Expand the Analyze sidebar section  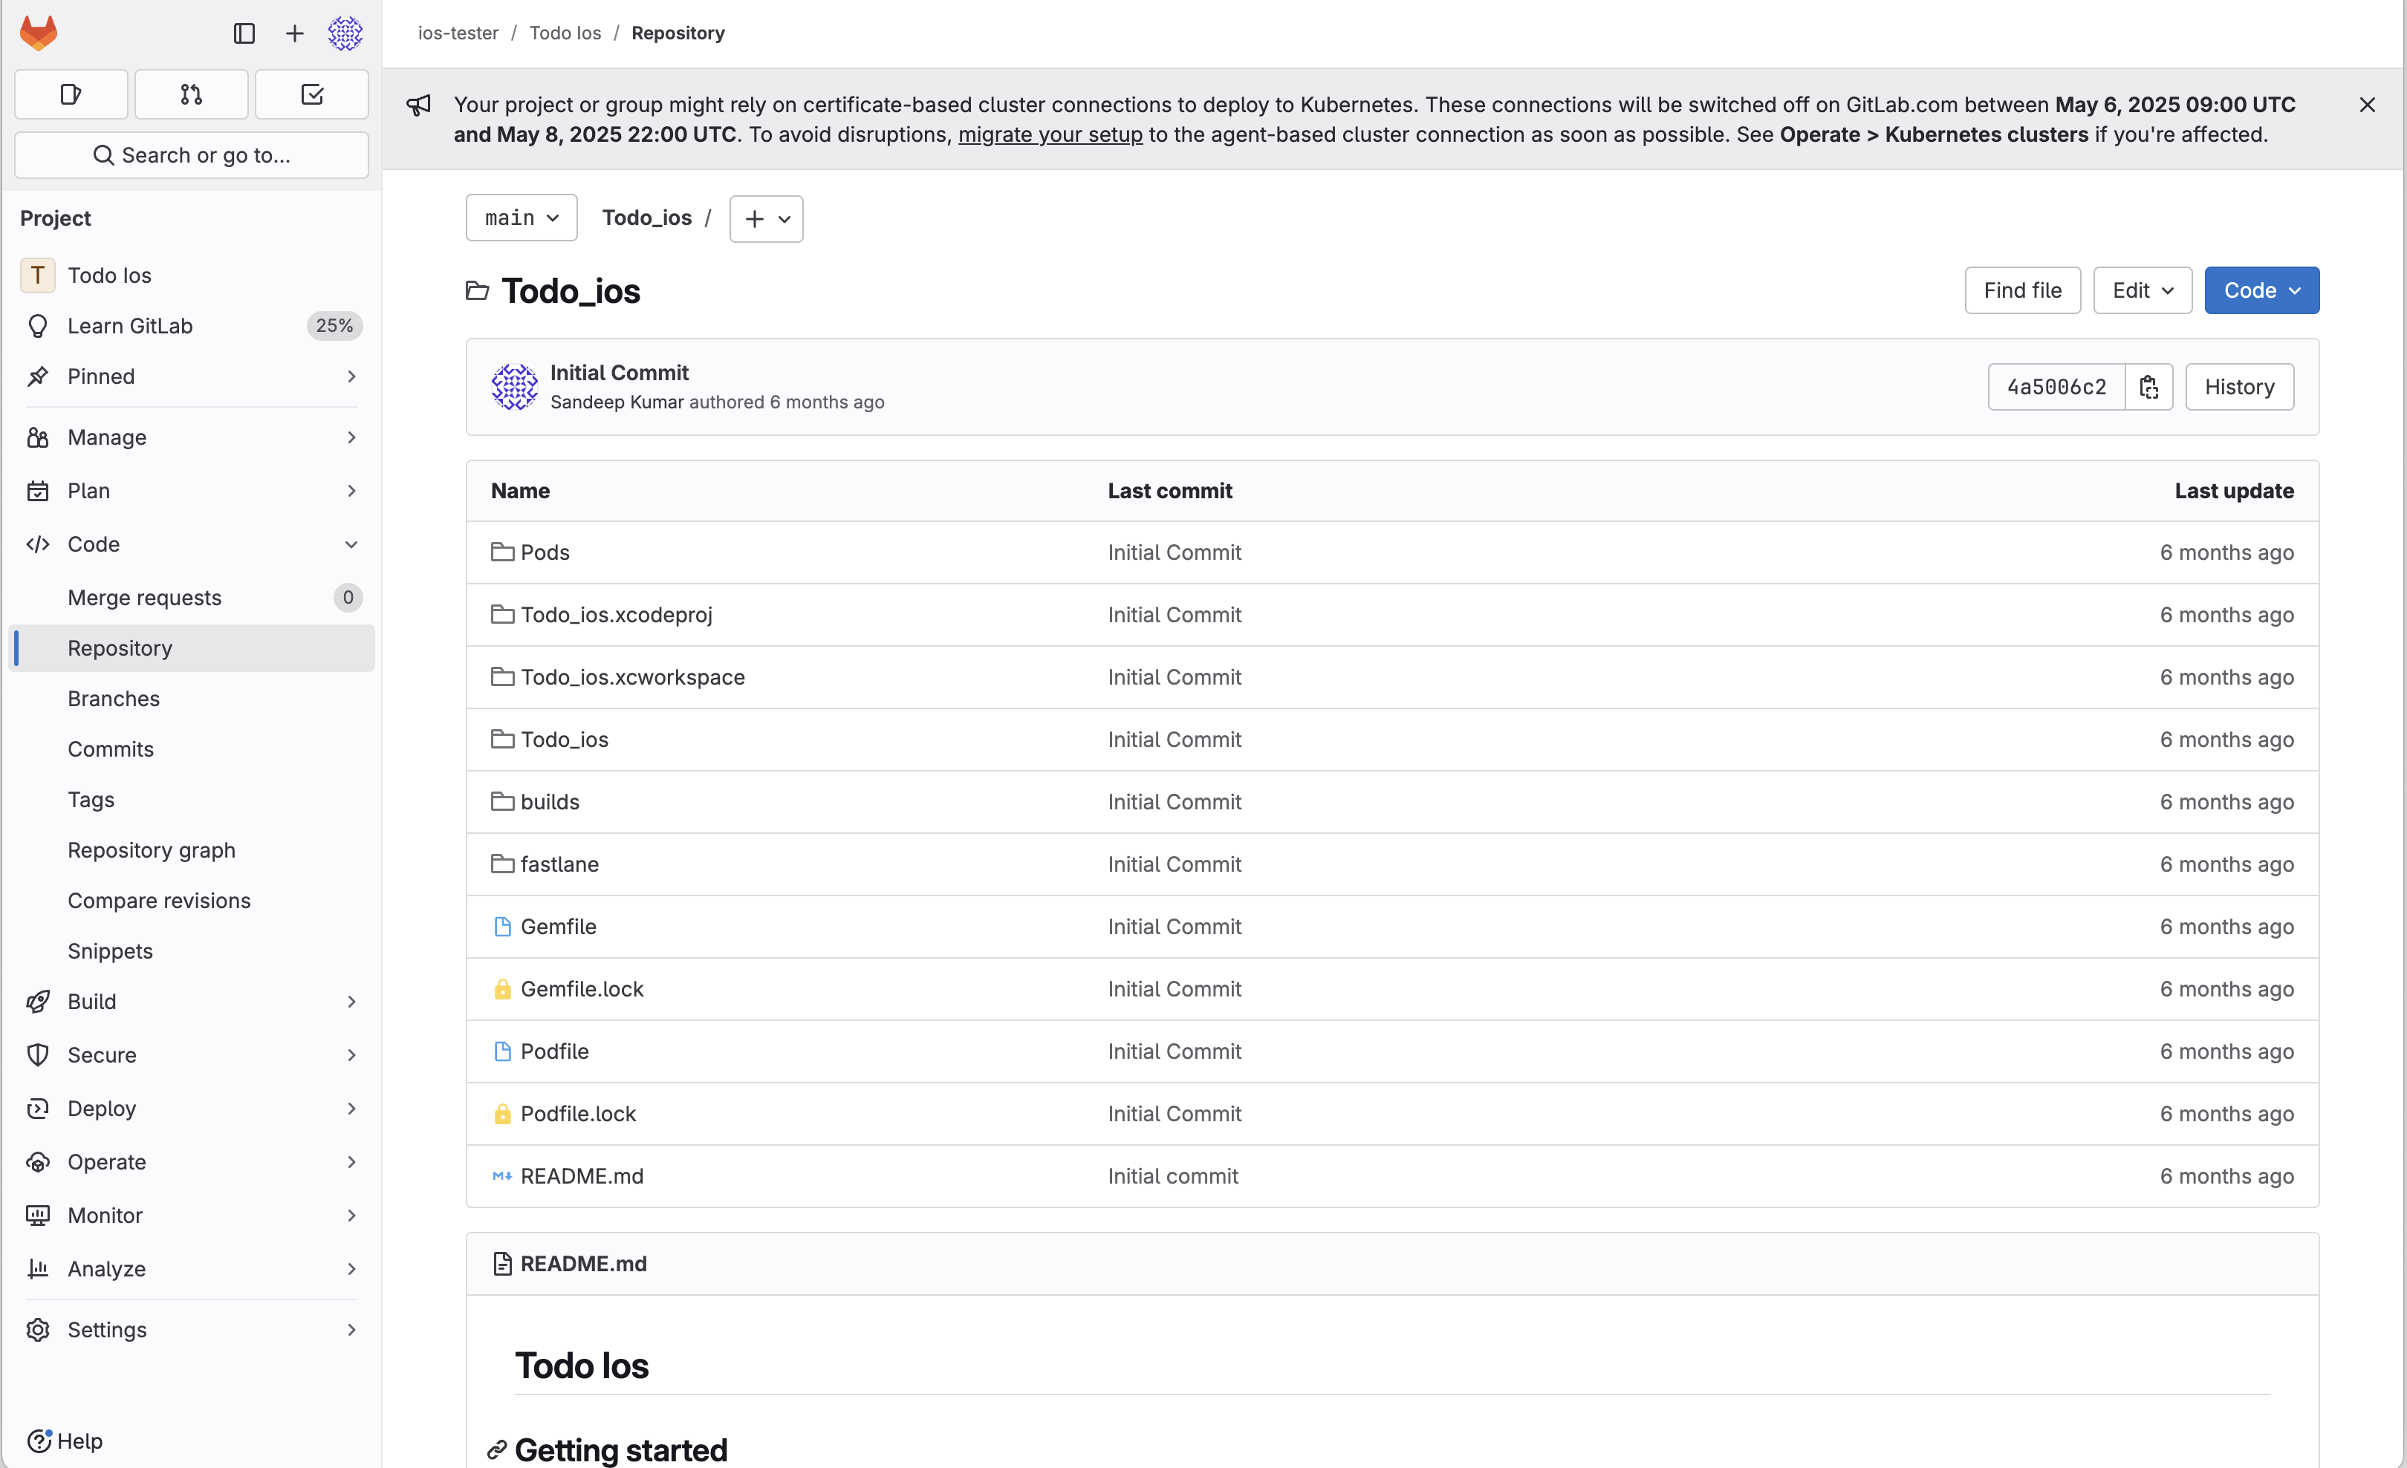coord(192,1268)
